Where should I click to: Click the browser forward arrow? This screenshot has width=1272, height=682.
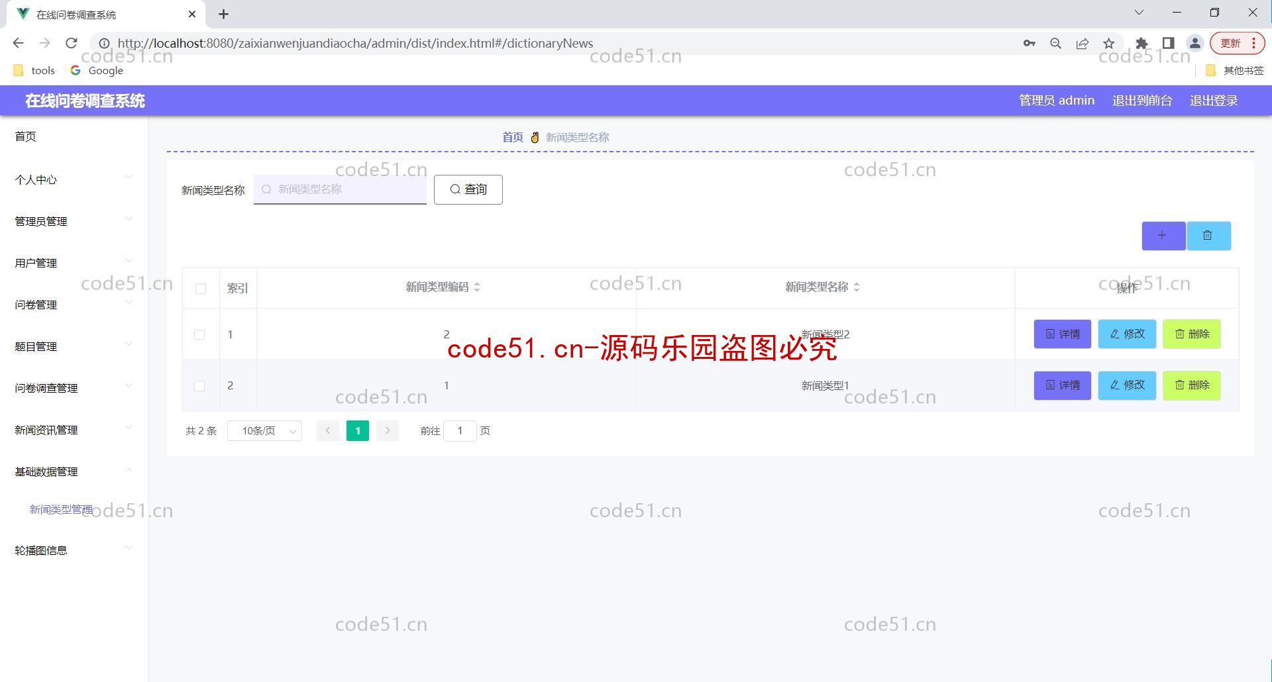(x=44, y=43)
